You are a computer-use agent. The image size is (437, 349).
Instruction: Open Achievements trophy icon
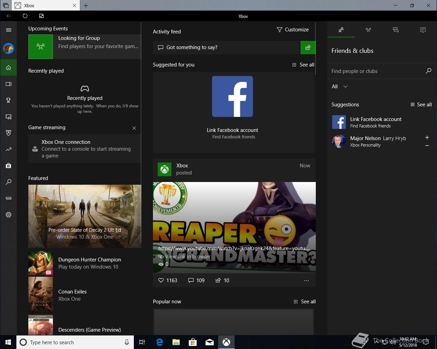(9, 100)
